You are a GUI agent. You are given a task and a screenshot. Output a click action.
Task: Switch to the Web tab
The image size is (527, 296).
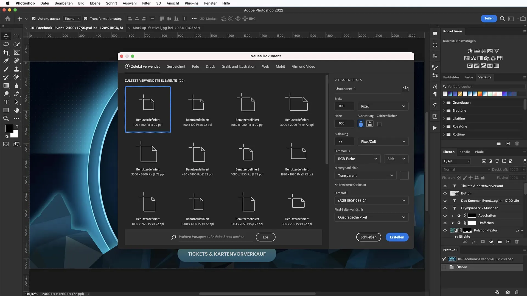(x=265, y=66)
